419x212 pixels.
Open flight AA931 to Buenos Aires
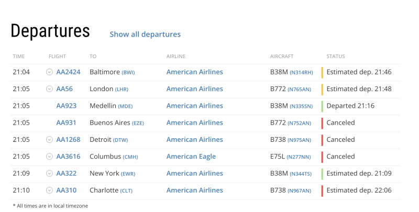(x=66, y=122)
